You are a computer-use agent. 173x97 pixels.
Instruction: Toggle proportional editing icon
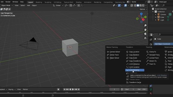79,5
